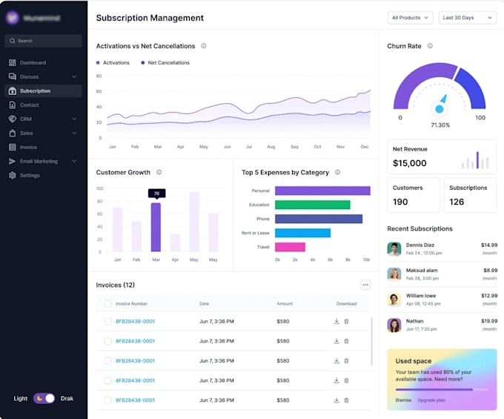Dismiss the Used space card
Screen dimensions: 504x419
pos(403,400)
